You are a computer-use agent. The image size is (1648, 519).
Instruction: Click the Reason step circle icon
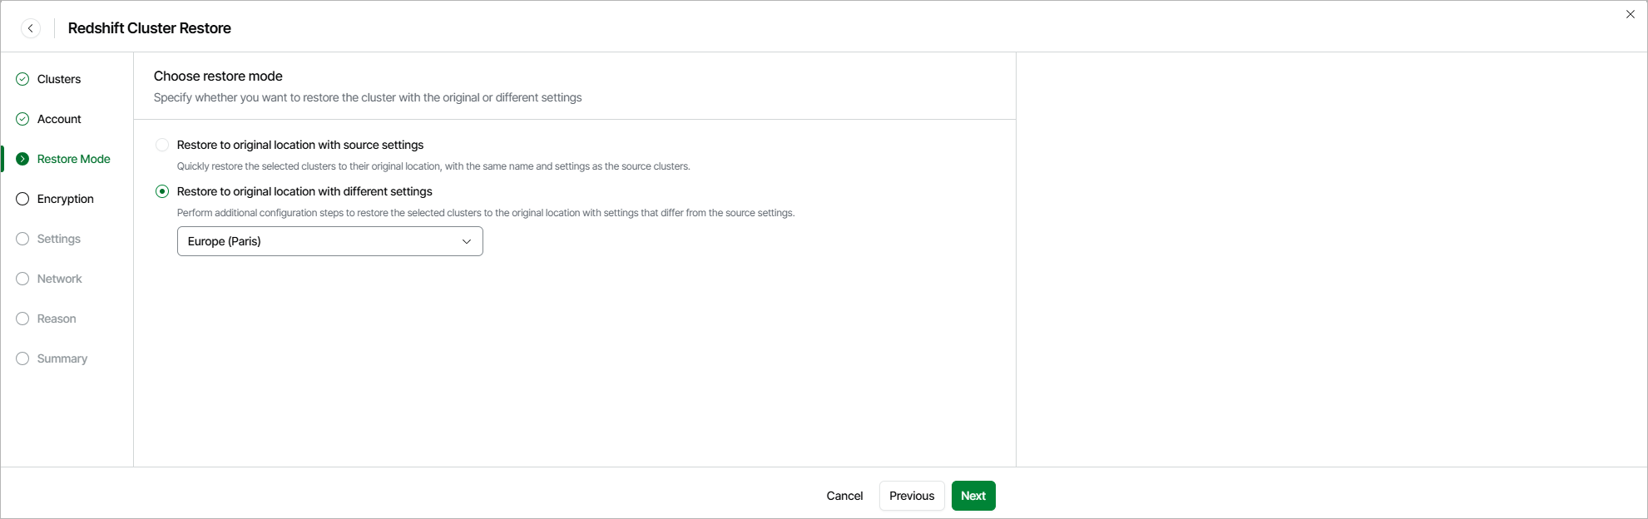click(22, 319)
